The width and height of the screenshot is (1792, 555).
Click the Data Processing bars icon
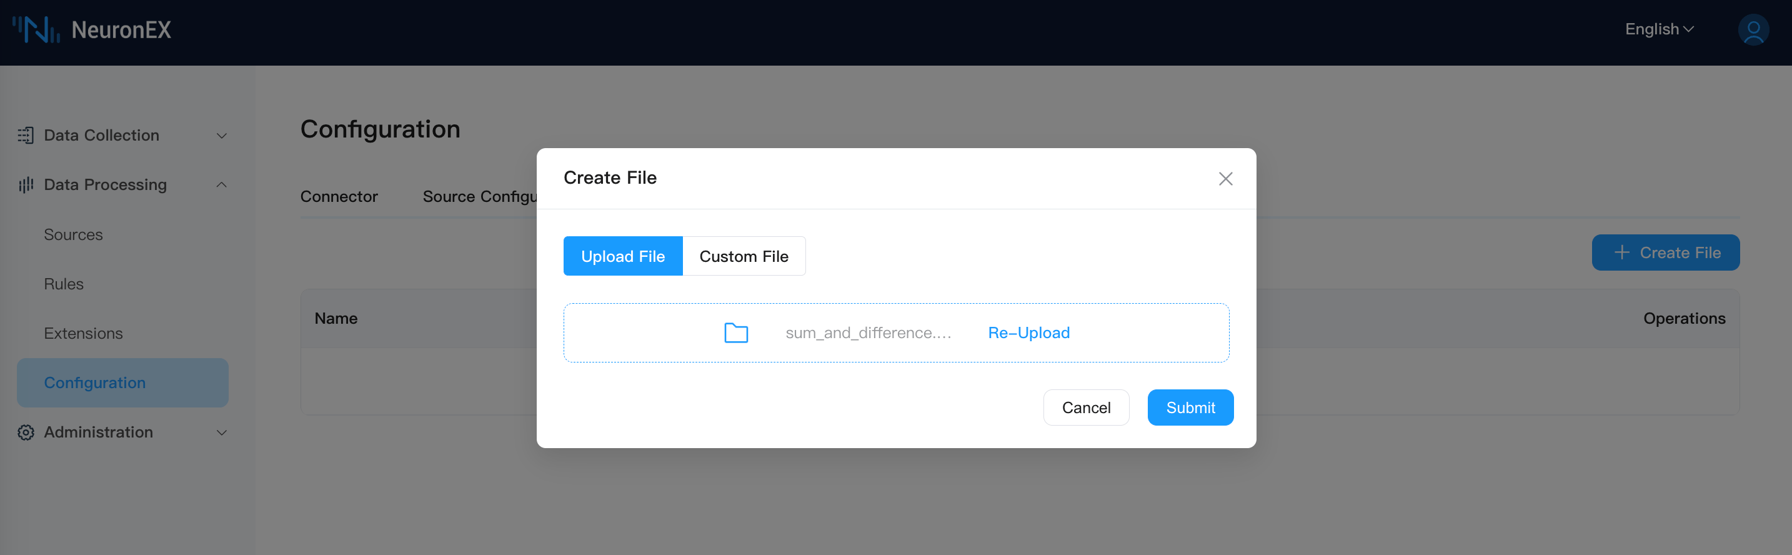tap(26, 185)
